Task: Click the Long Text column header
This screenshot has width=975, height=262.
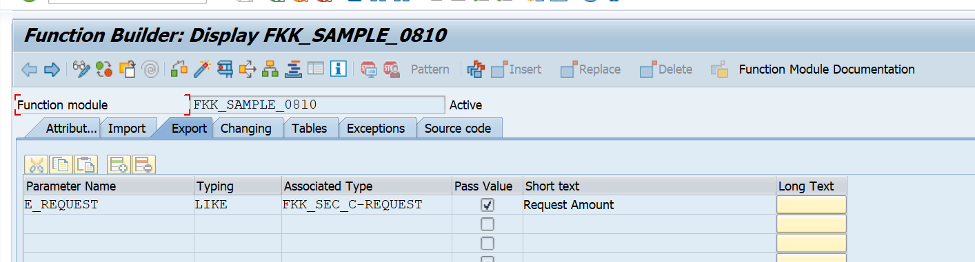Action: 812,186
